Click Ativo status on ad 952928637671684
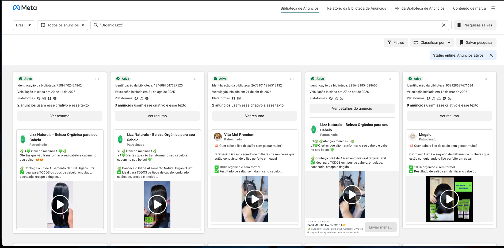The image size is (504, 248). pos(415,79)
